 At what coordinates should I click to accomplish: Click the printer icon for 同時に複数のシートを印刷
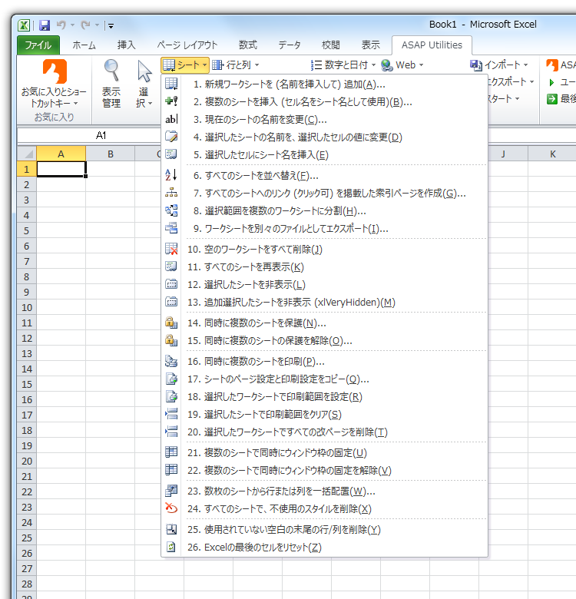[x=171, y=361]
